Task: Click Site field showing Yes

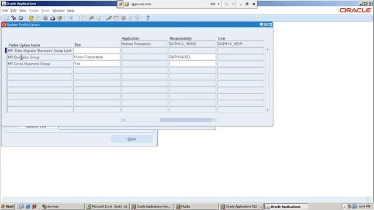Action: tap(96, 64)
